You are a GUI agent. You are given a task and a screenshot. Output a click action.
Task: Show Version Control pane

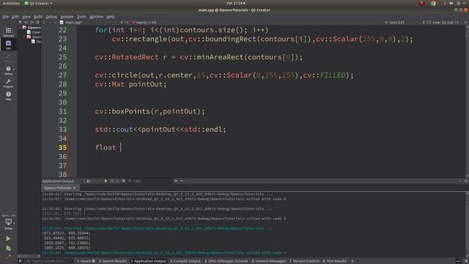(303, 261)
